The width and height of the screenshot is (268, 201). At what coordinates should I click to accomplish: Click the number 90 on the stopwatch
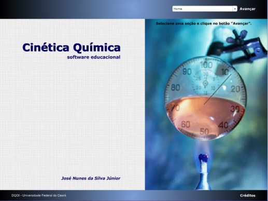(187, 72)
